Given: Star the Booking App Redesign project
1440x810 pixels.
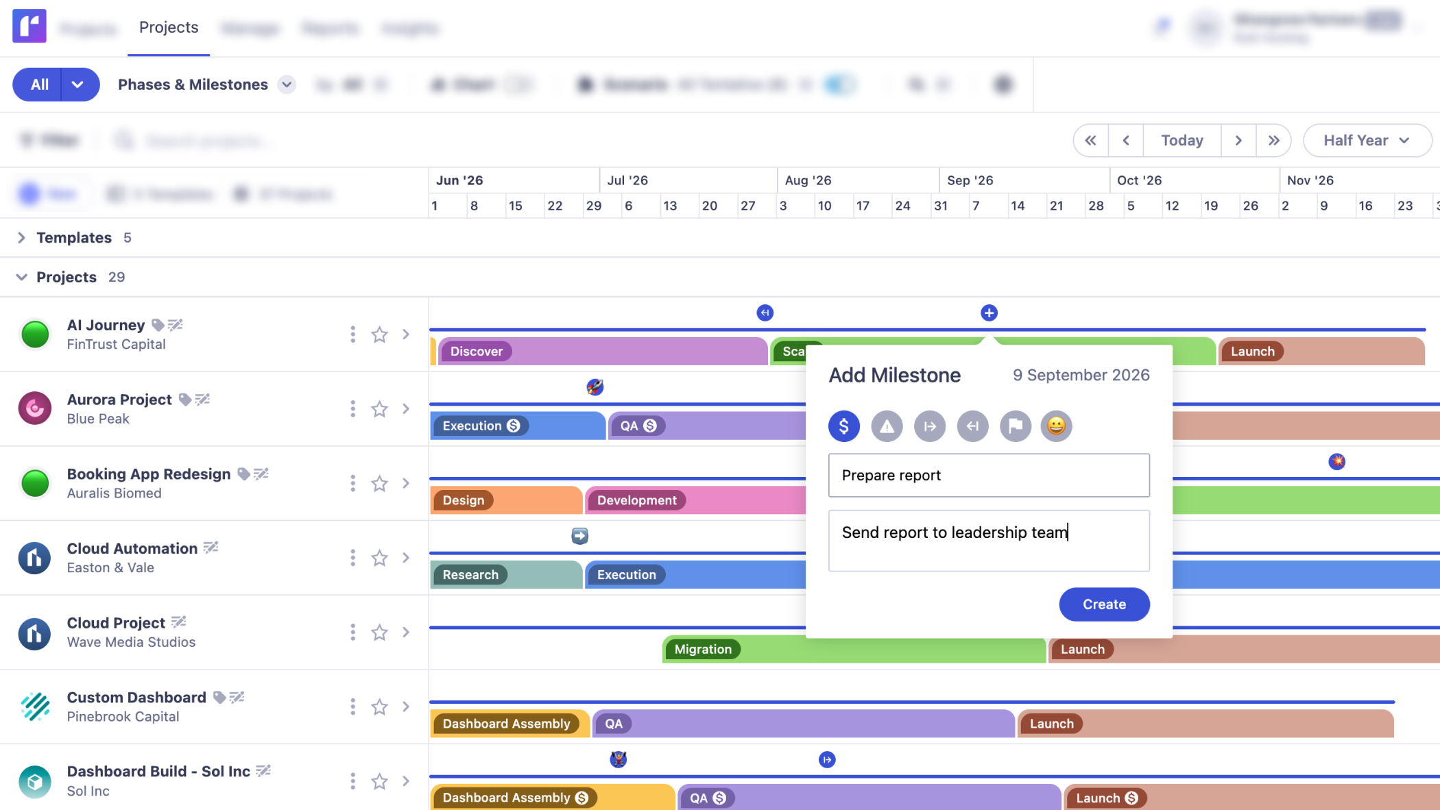Looking at the screenshot, I should coord(379,484).
